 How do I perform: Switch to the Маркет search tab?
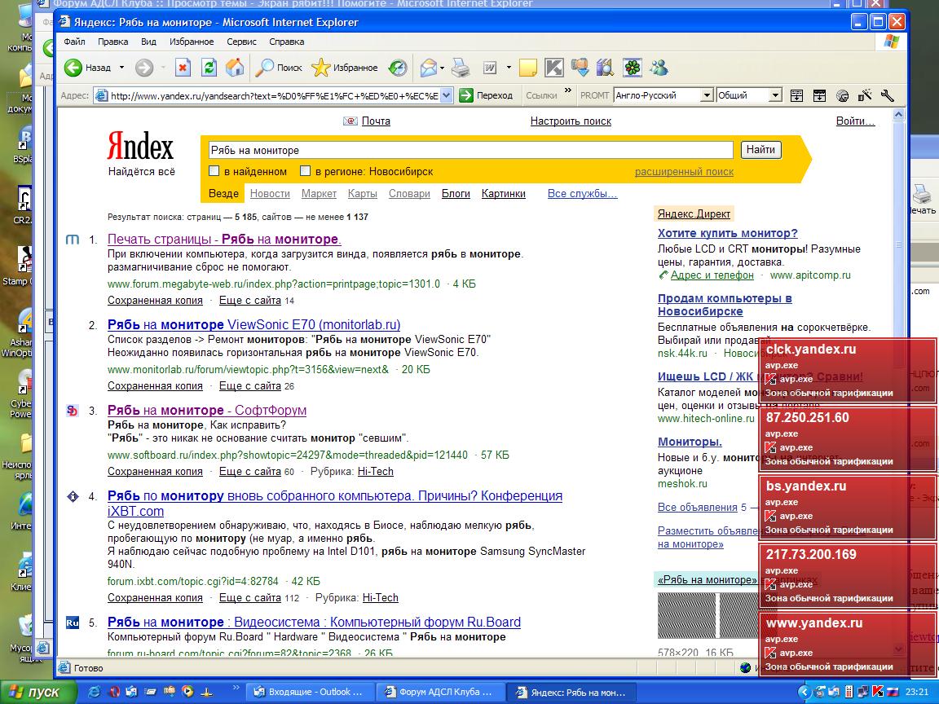point(320,193)
